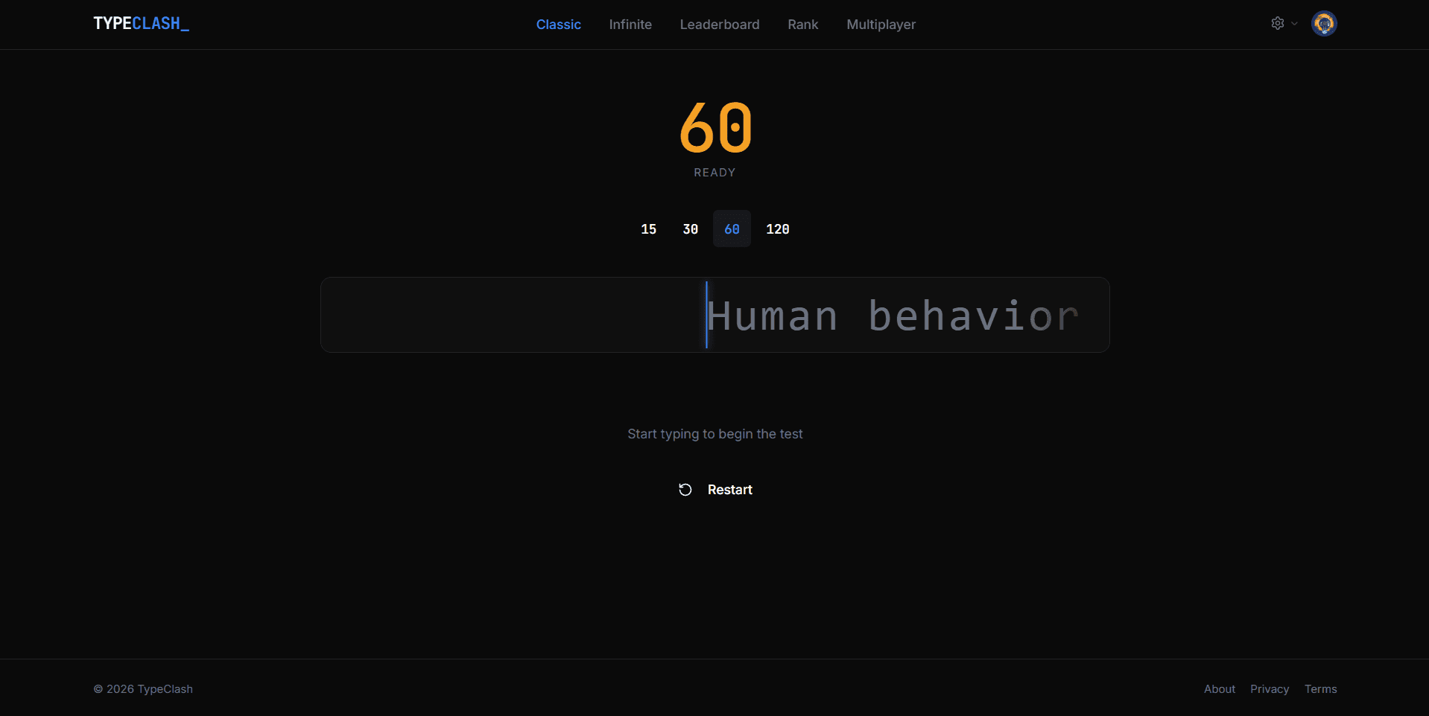The height and width of the screenshot is (716, 1429).
Task: Click the Restart button label
Action: click(730, 490)
